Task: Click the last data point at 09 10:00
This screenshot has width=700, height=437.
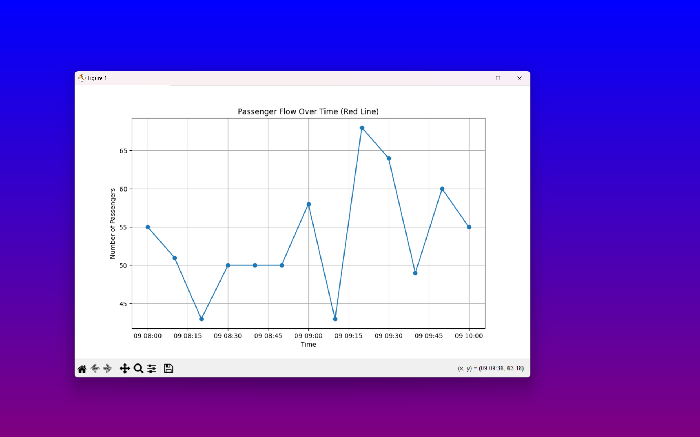Action: click(469, 227)
